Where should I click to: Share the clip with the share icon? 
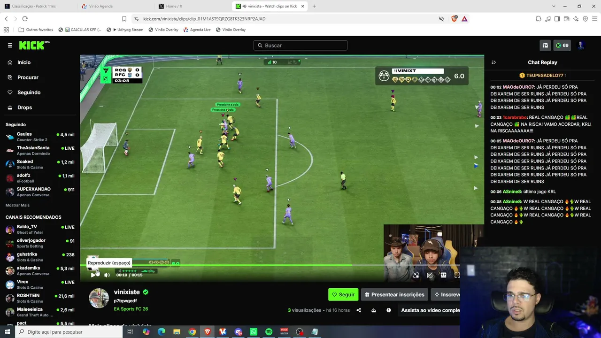tap(359, 310)
